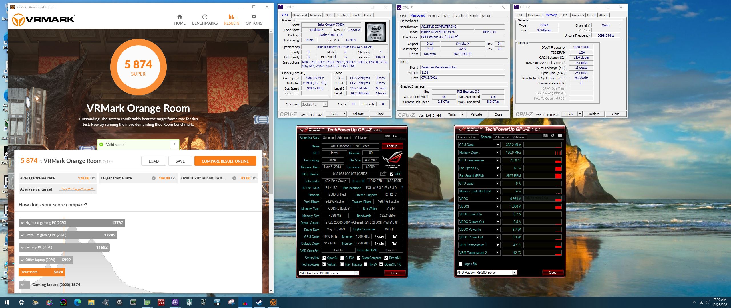Toggle the Ray Tracing checkbox in GPU-Z
The width and height of the screenshot is (731, 308).
[342, 264]
